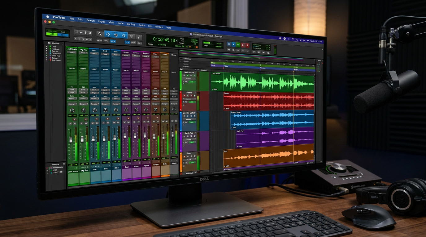Toggle visibility dot beside first 'Lead' list row
The width and height of the screenshot is (426, 237).
click(46, 46)
